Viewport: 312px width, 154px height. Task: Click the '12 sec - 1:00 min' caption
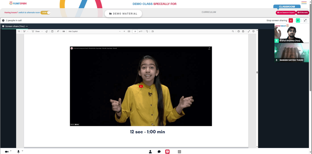[148, 132]
